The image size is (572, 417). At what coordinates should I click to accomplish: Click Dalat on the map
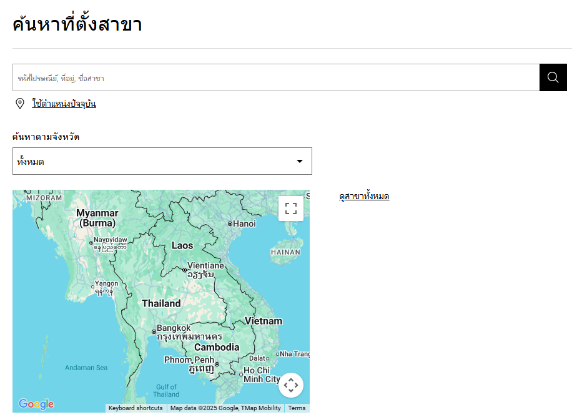[x=257, y=358]
